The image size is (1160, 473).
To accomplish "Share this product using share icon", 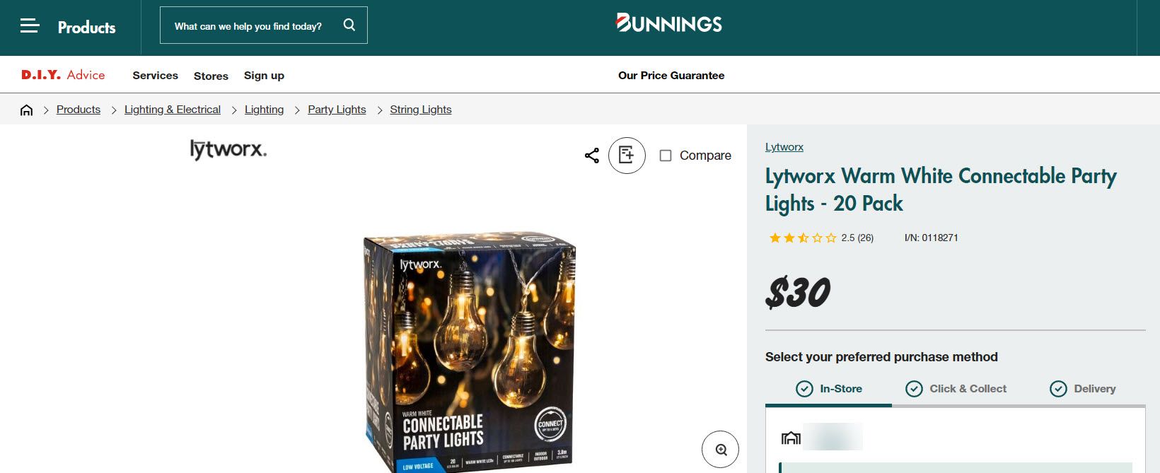I will tap(592, 156).
